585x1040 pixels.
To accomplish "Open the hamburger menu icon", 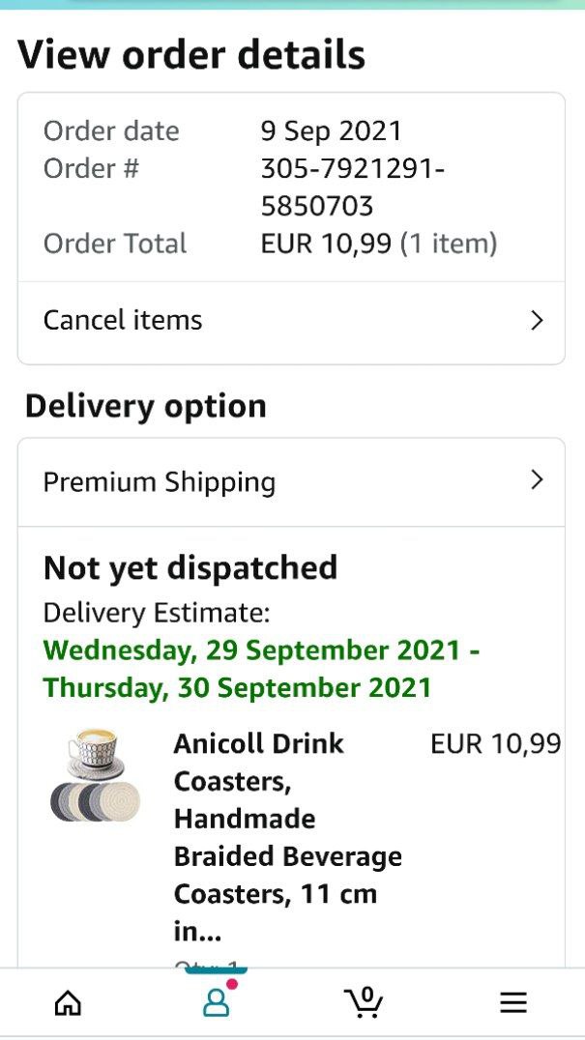I will [512, 1003].
